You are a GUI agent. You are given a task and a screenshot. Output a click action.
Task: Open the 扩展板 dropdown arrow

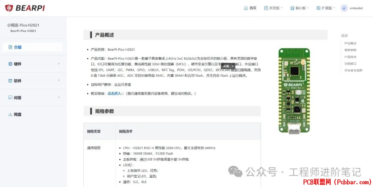click(334, 8)
